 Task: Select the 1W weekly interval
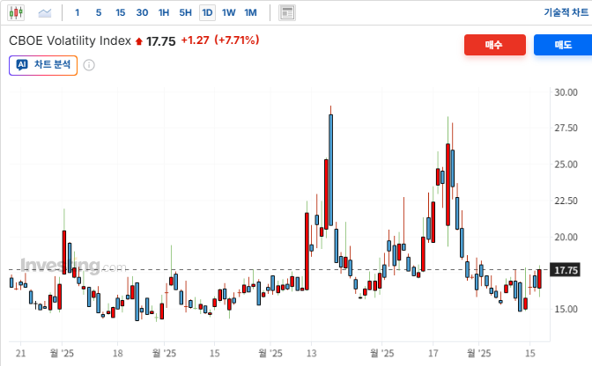click(229, 13)
